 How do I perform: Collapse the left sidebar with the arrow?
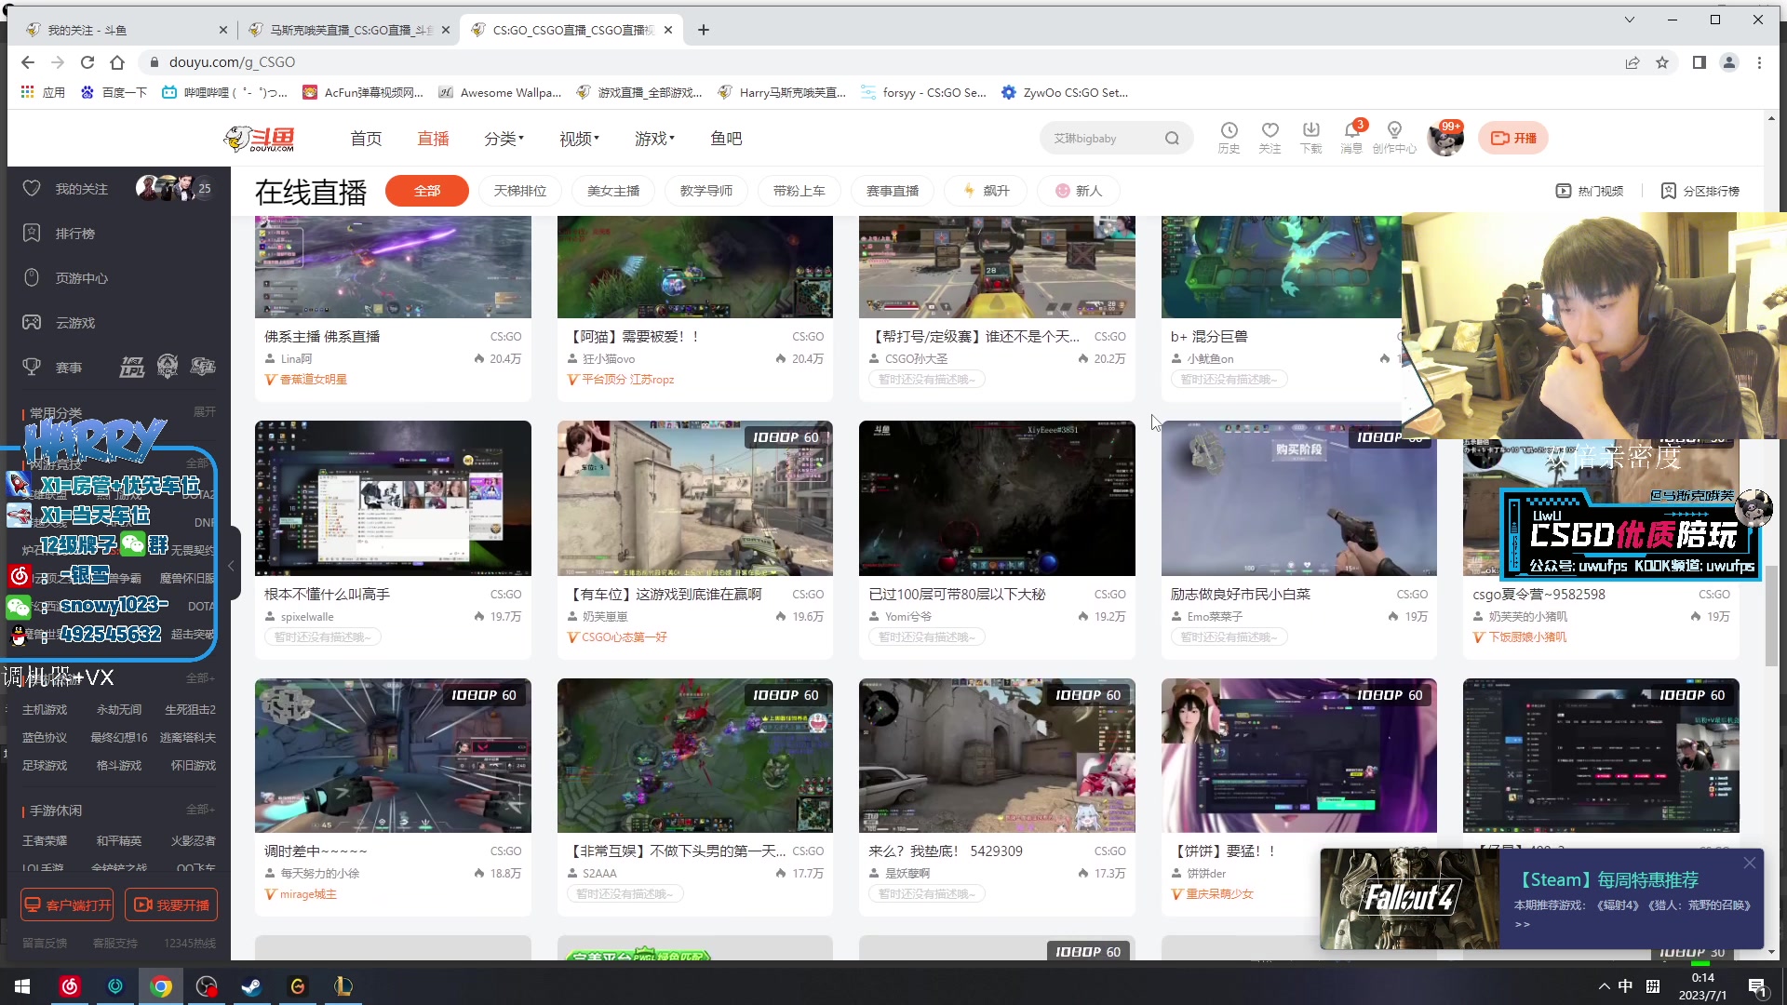232,565
